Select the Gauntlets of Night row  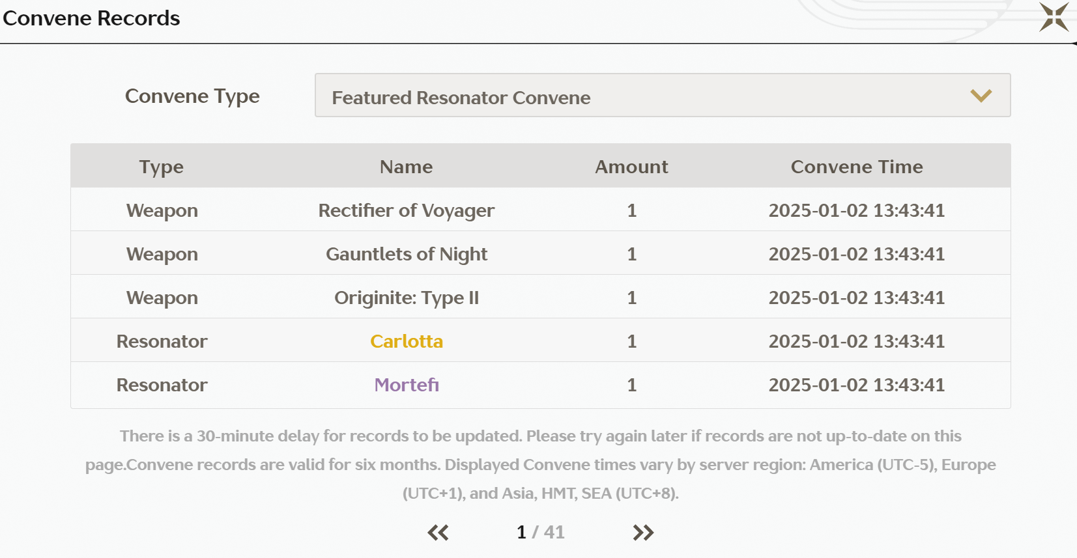tap(541, 253)
